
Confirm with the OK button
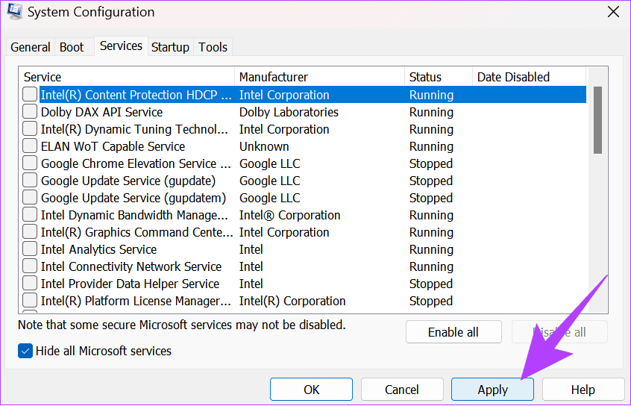pyautogui.click(x=312, y=390)
